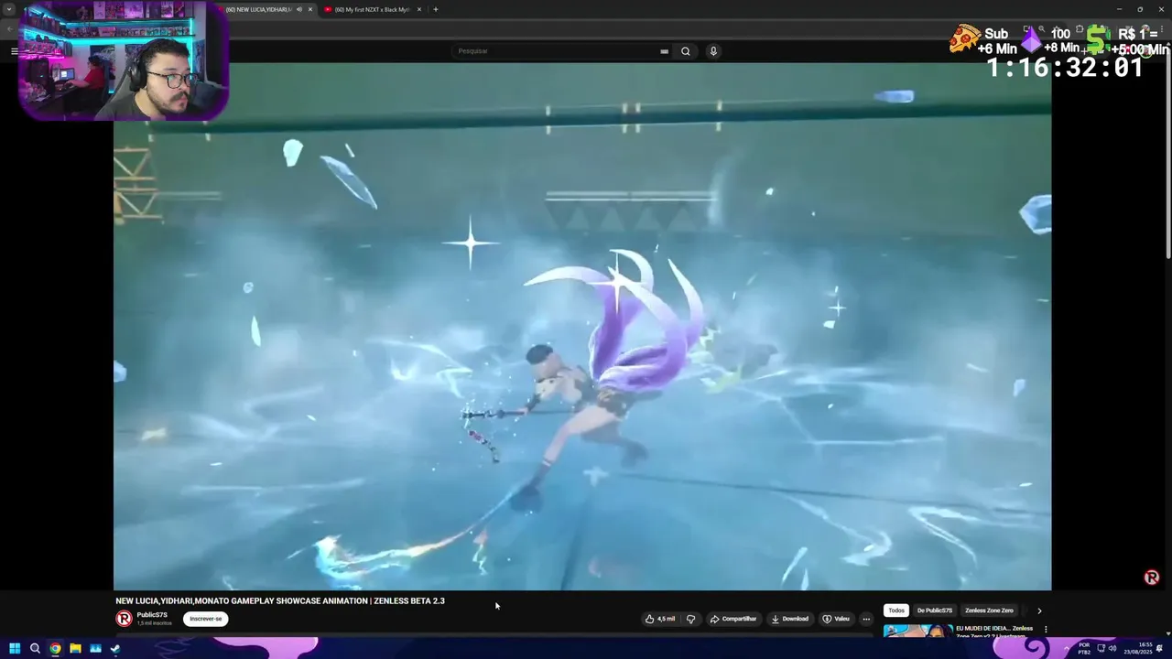Mute audio on the NEW LUCIA tab

coord(299,9)
